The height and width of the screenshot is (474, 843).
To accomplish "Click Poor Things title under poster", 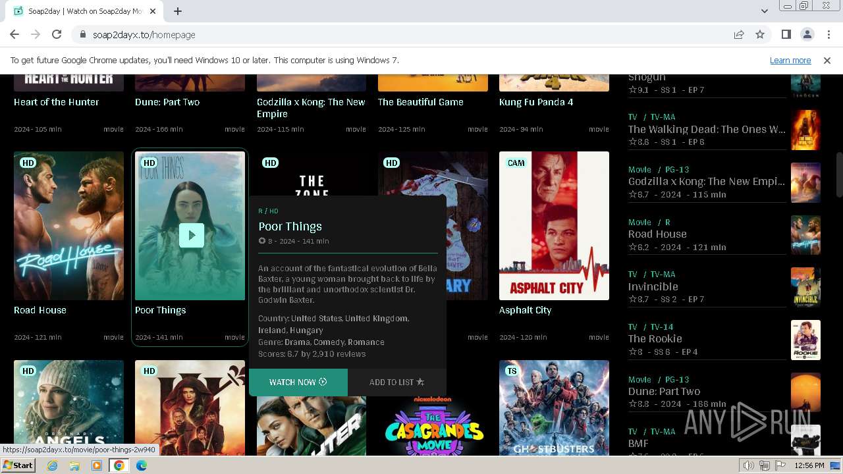I will 161,310.
